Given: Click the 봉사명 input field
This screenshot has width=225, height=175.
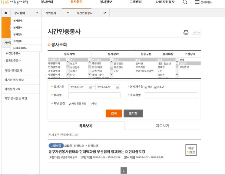Looking at the screenshot, I should click(94, 95).
